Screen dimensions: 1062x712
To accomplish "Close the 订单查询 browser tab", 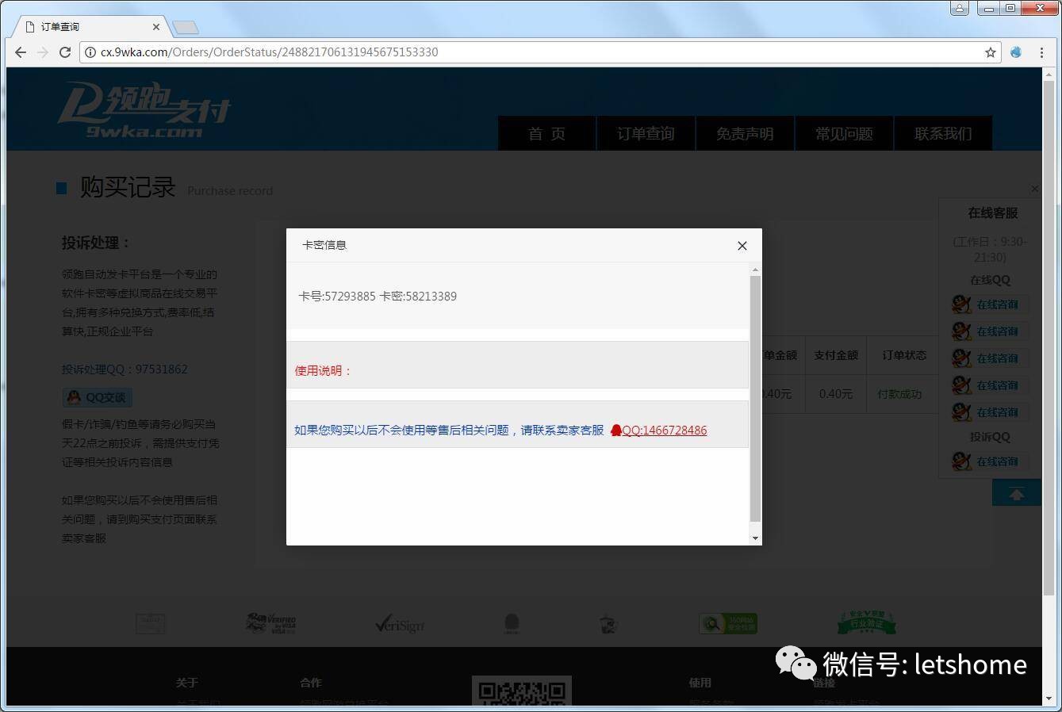I will (x=156, y=27).
